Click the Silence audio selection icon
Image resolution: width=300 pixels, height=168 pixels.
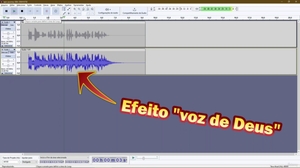coord(79,14)
